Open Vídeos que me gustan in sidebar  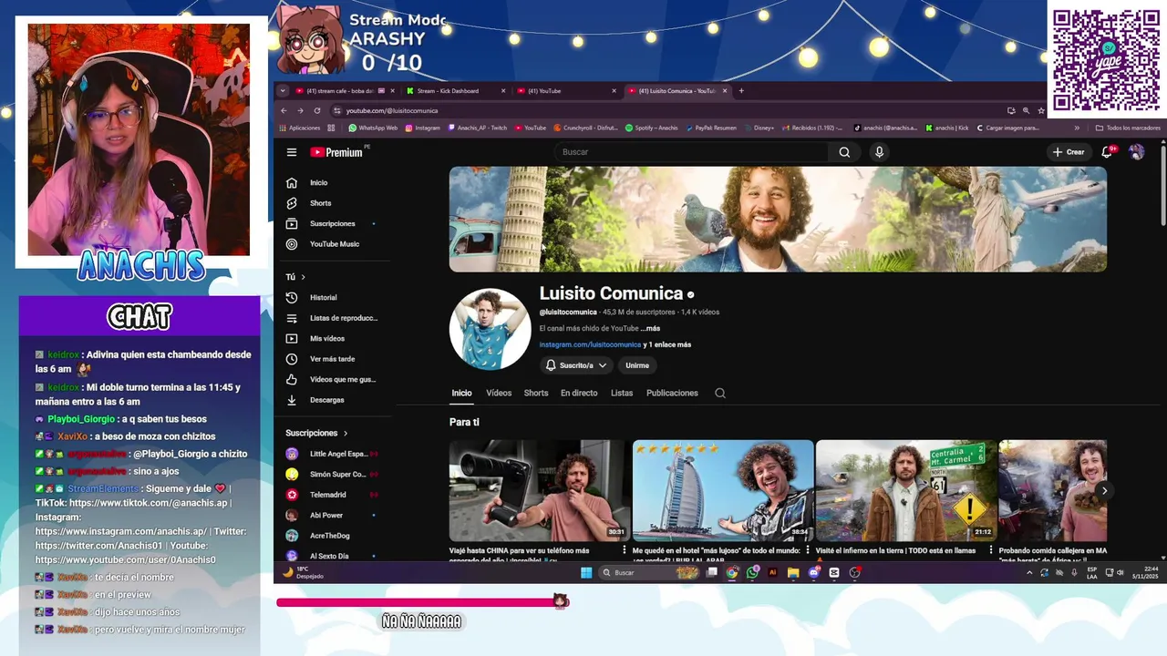[331, 379]
